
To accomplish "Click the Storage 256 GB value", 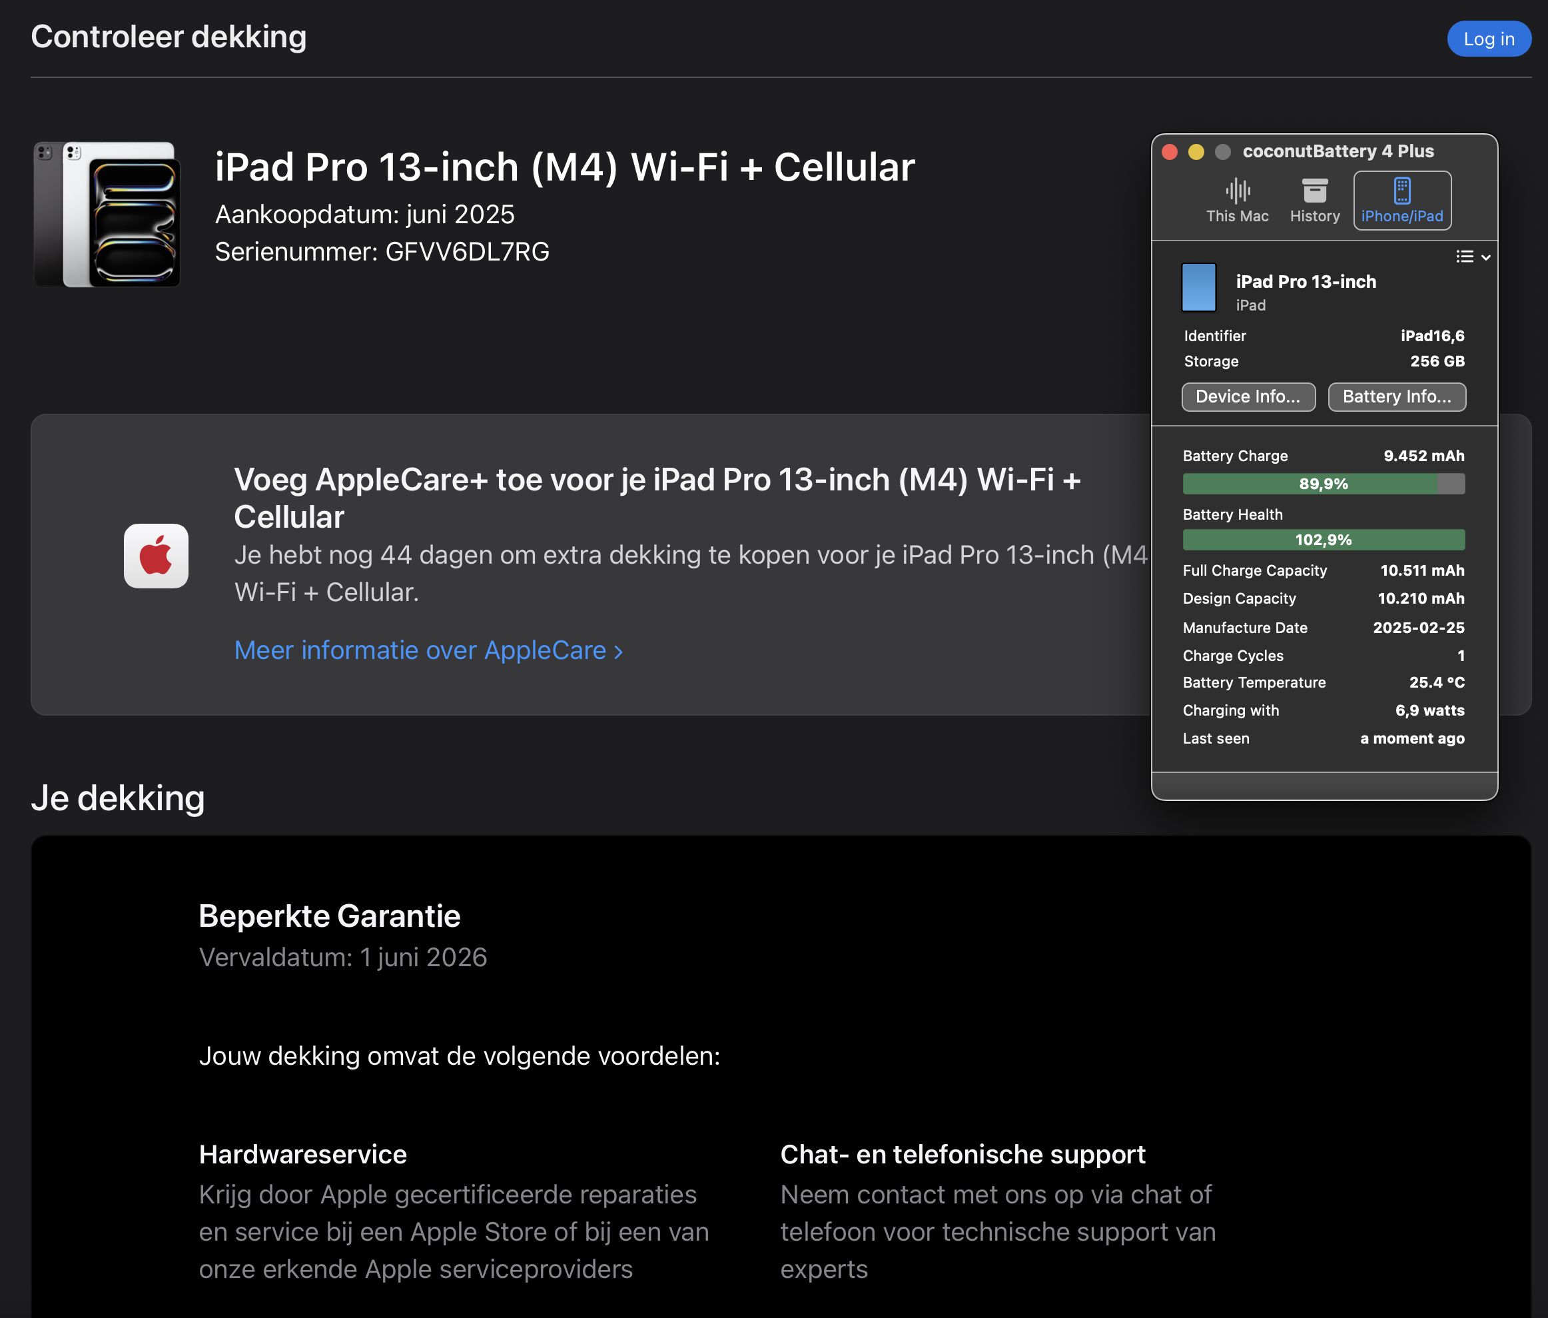I will [1437, 362].
